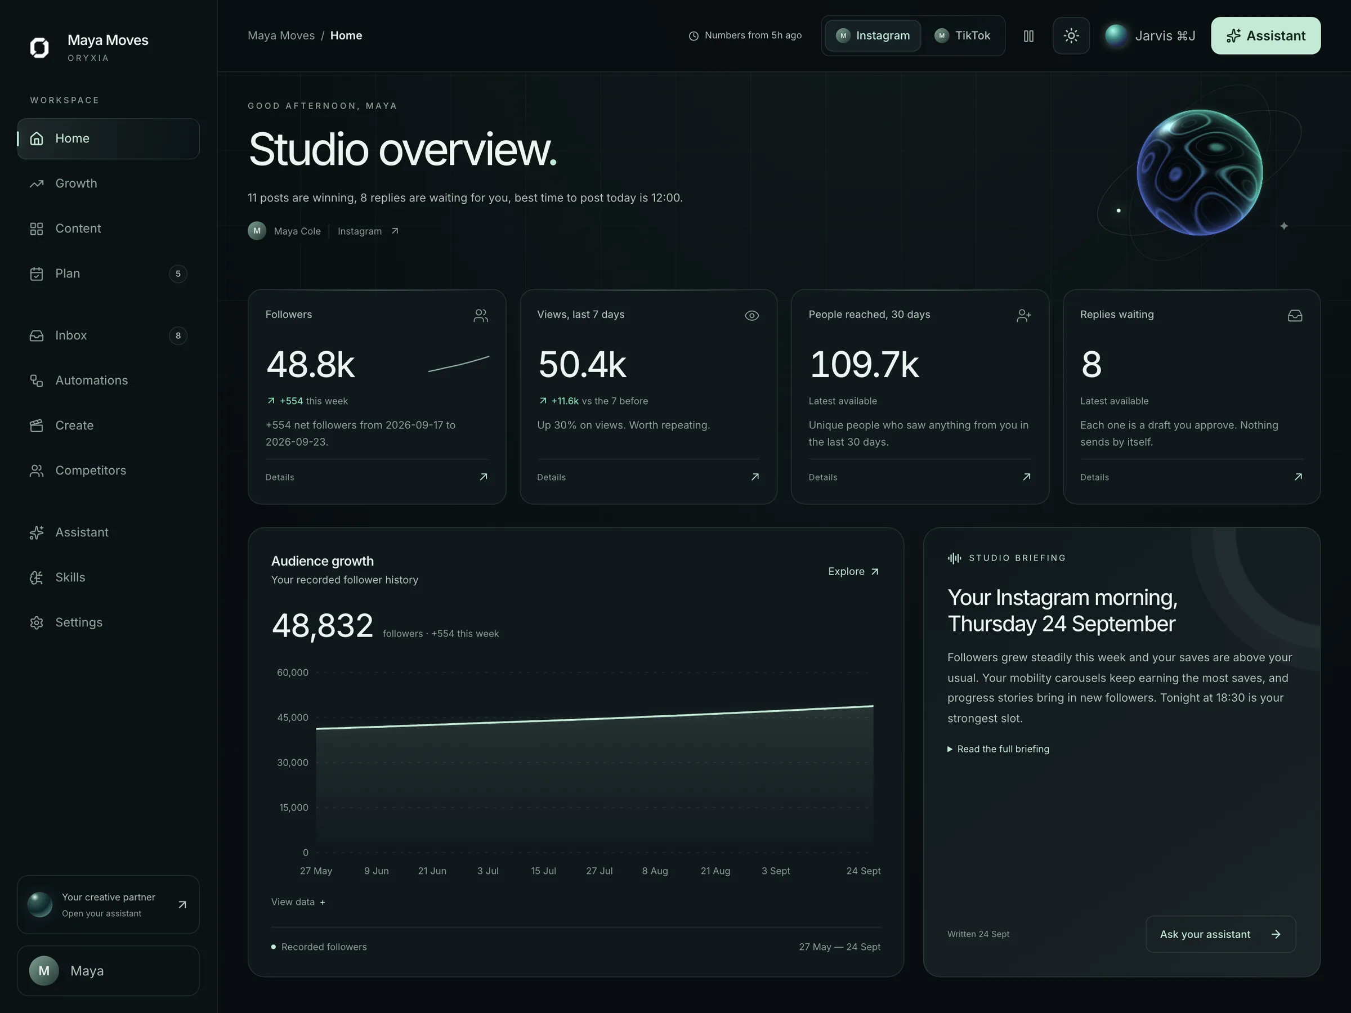Screen dimensions: 1351x1013
Task: Click the Skills brain icon
Action: pos(37,577)
